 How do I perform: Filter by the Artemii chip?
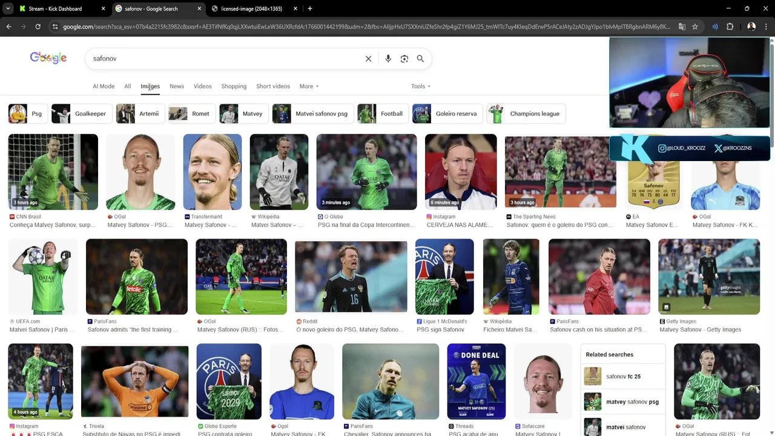pos(140,114)
